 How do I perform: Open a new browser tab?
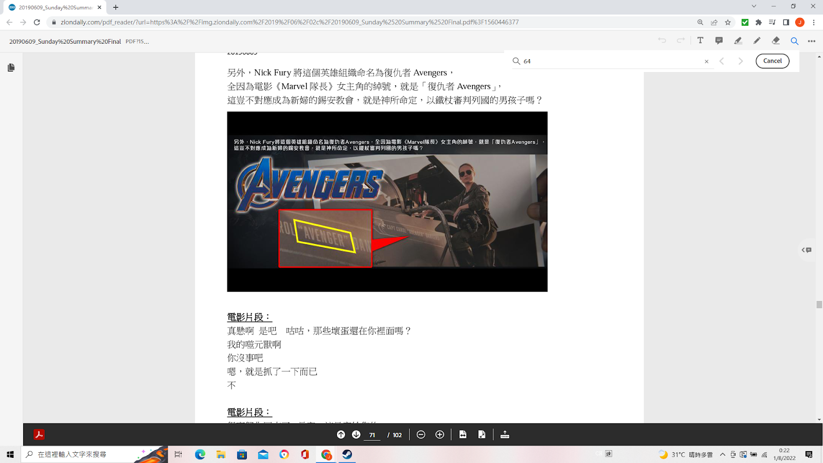coord(116,7)
